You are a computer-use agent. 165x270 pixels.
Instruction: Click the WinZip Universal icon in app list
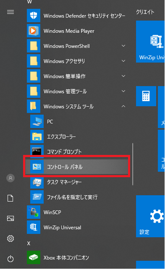pyautogui.click(x=34, y=227)
